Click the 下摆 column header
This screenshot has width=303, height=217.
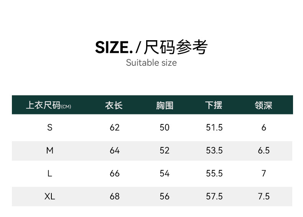(x=214, y=105)
